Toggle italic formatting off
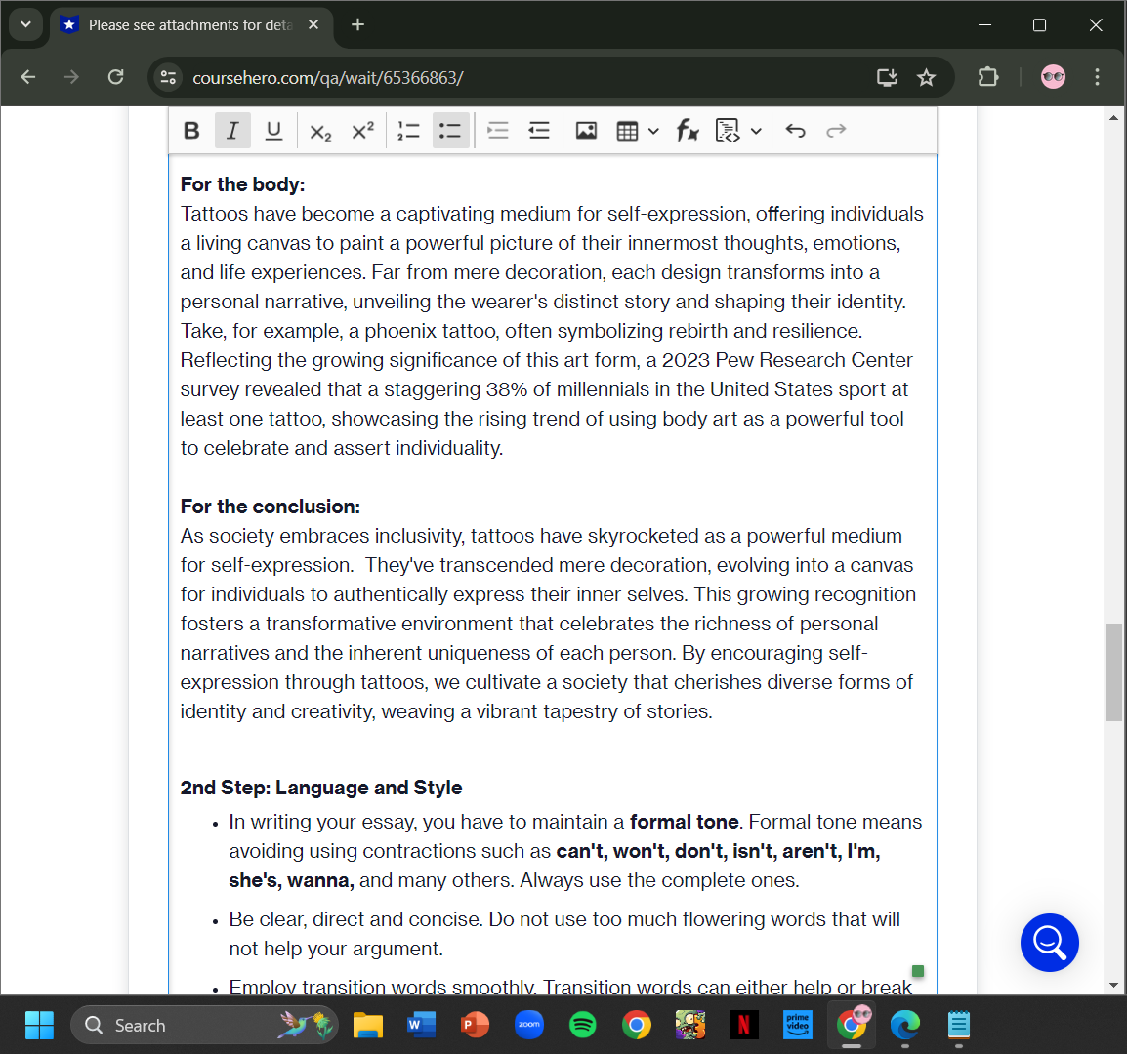The image size is (1127, 1054). 232,130
